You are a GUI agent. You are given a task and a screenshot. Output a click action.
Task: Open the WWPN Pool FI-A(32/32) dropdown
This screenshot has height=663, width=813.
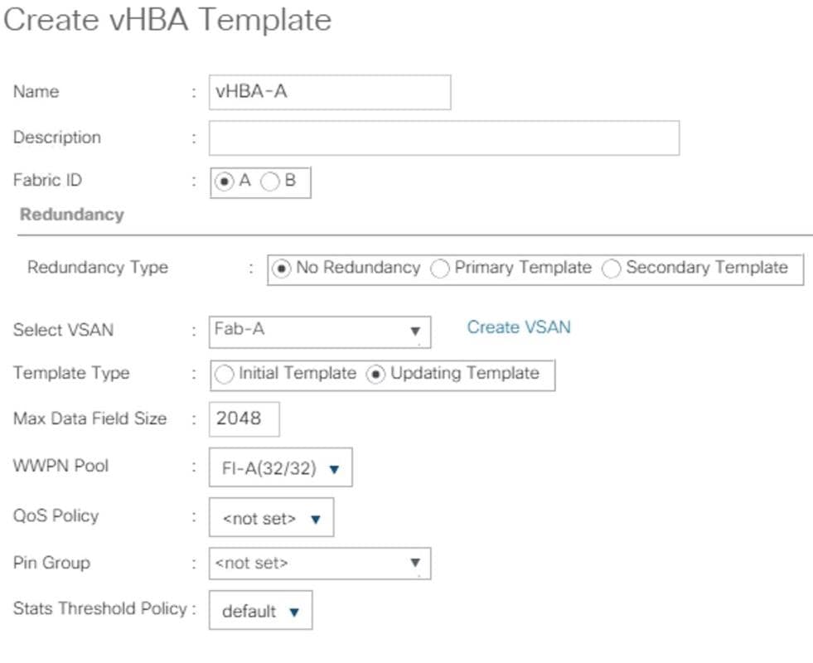click(x=280, y=467)
